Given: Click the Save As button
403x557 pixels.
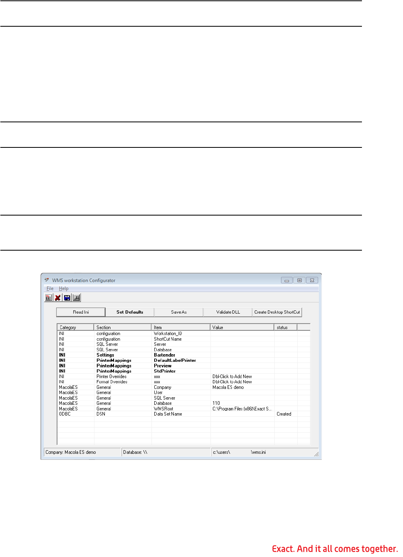Looking at the screenshot, I should pyautogui.click(x=179, y=312).
